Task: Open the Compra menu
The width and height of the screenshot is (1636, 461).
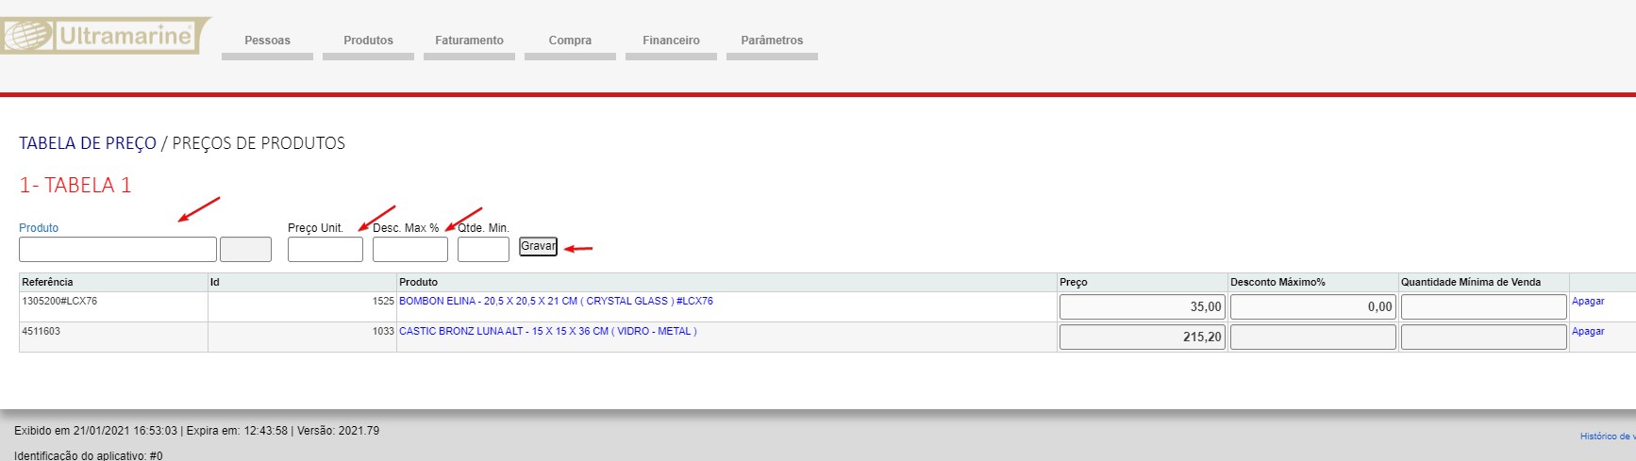Action: coord(570,41)
